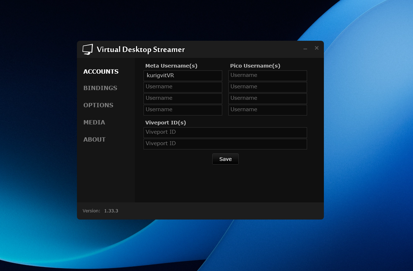413x271 pixels.
Task: Select the MEDIA tab
Action: pos(94,122)
